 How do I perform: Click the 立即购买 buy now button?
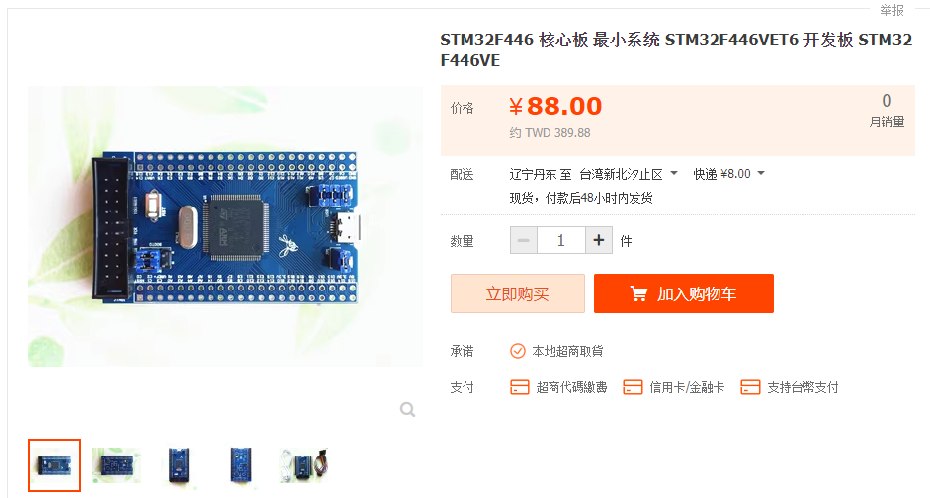click(x=517, y=293)
